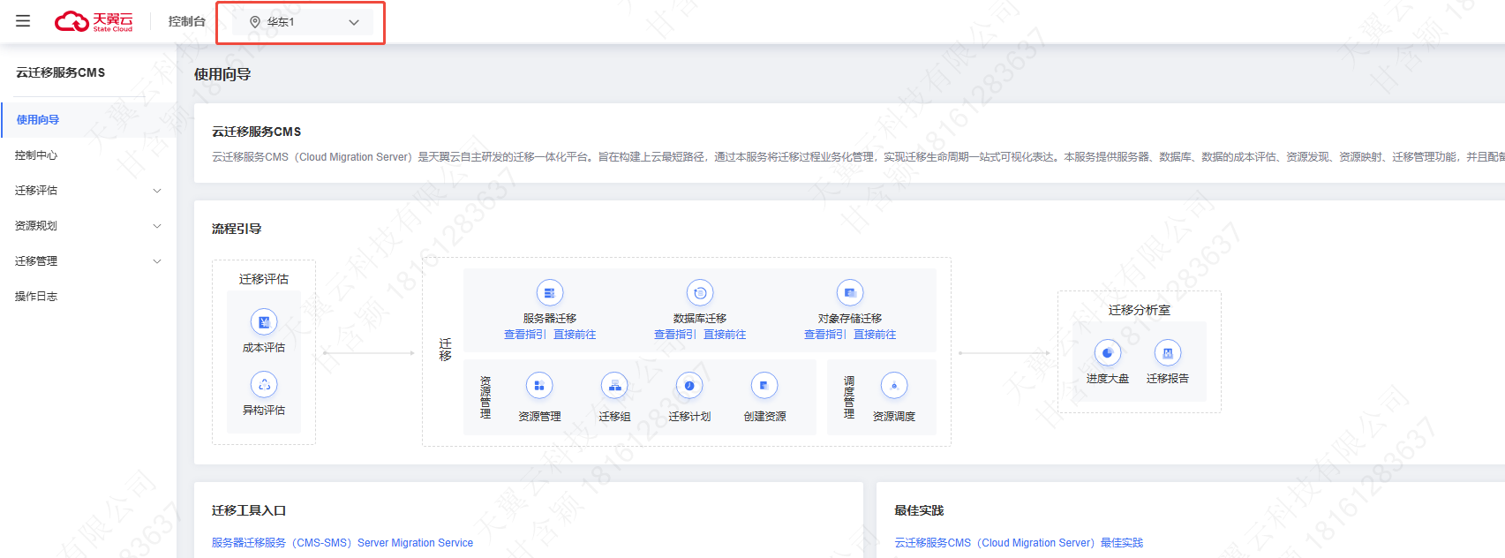Screen dimensions: 1505x558
Task: Click the 创建资源 icon
Action: pyautogui.click(x=764, y=386)
